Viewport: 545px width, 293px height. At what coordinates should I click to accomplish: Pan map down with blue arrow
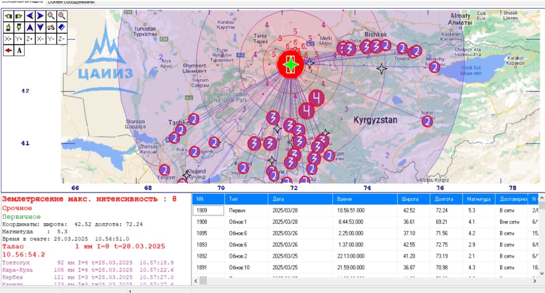point(40,27)
